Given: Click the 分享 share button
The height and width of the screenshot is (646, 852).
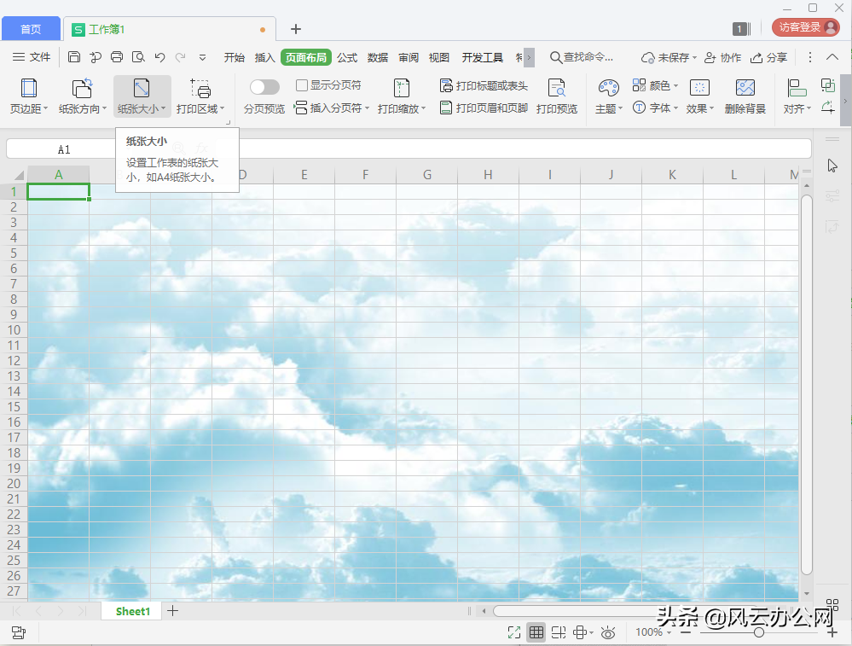Looking at the screenshot, I should 768,57.
